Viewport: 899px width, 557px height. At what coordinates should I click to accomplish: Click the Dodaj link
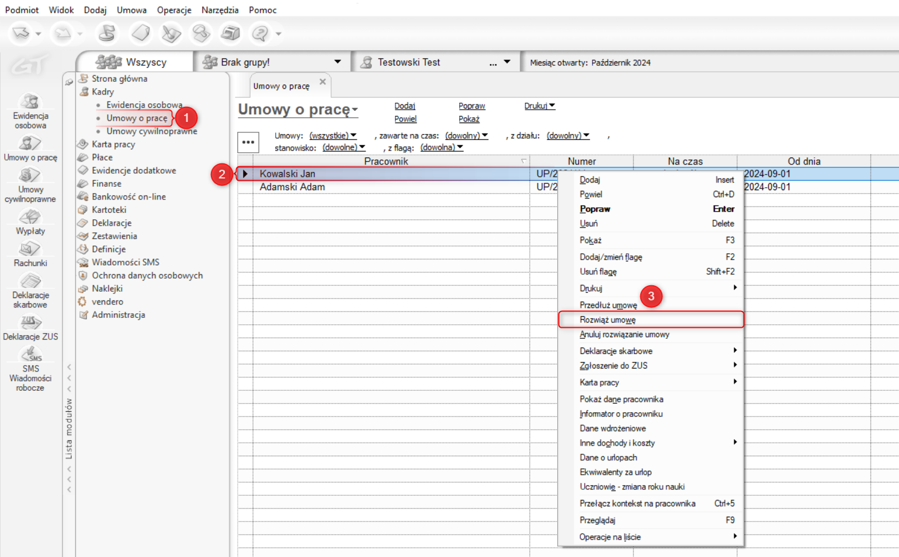point(405,106)
